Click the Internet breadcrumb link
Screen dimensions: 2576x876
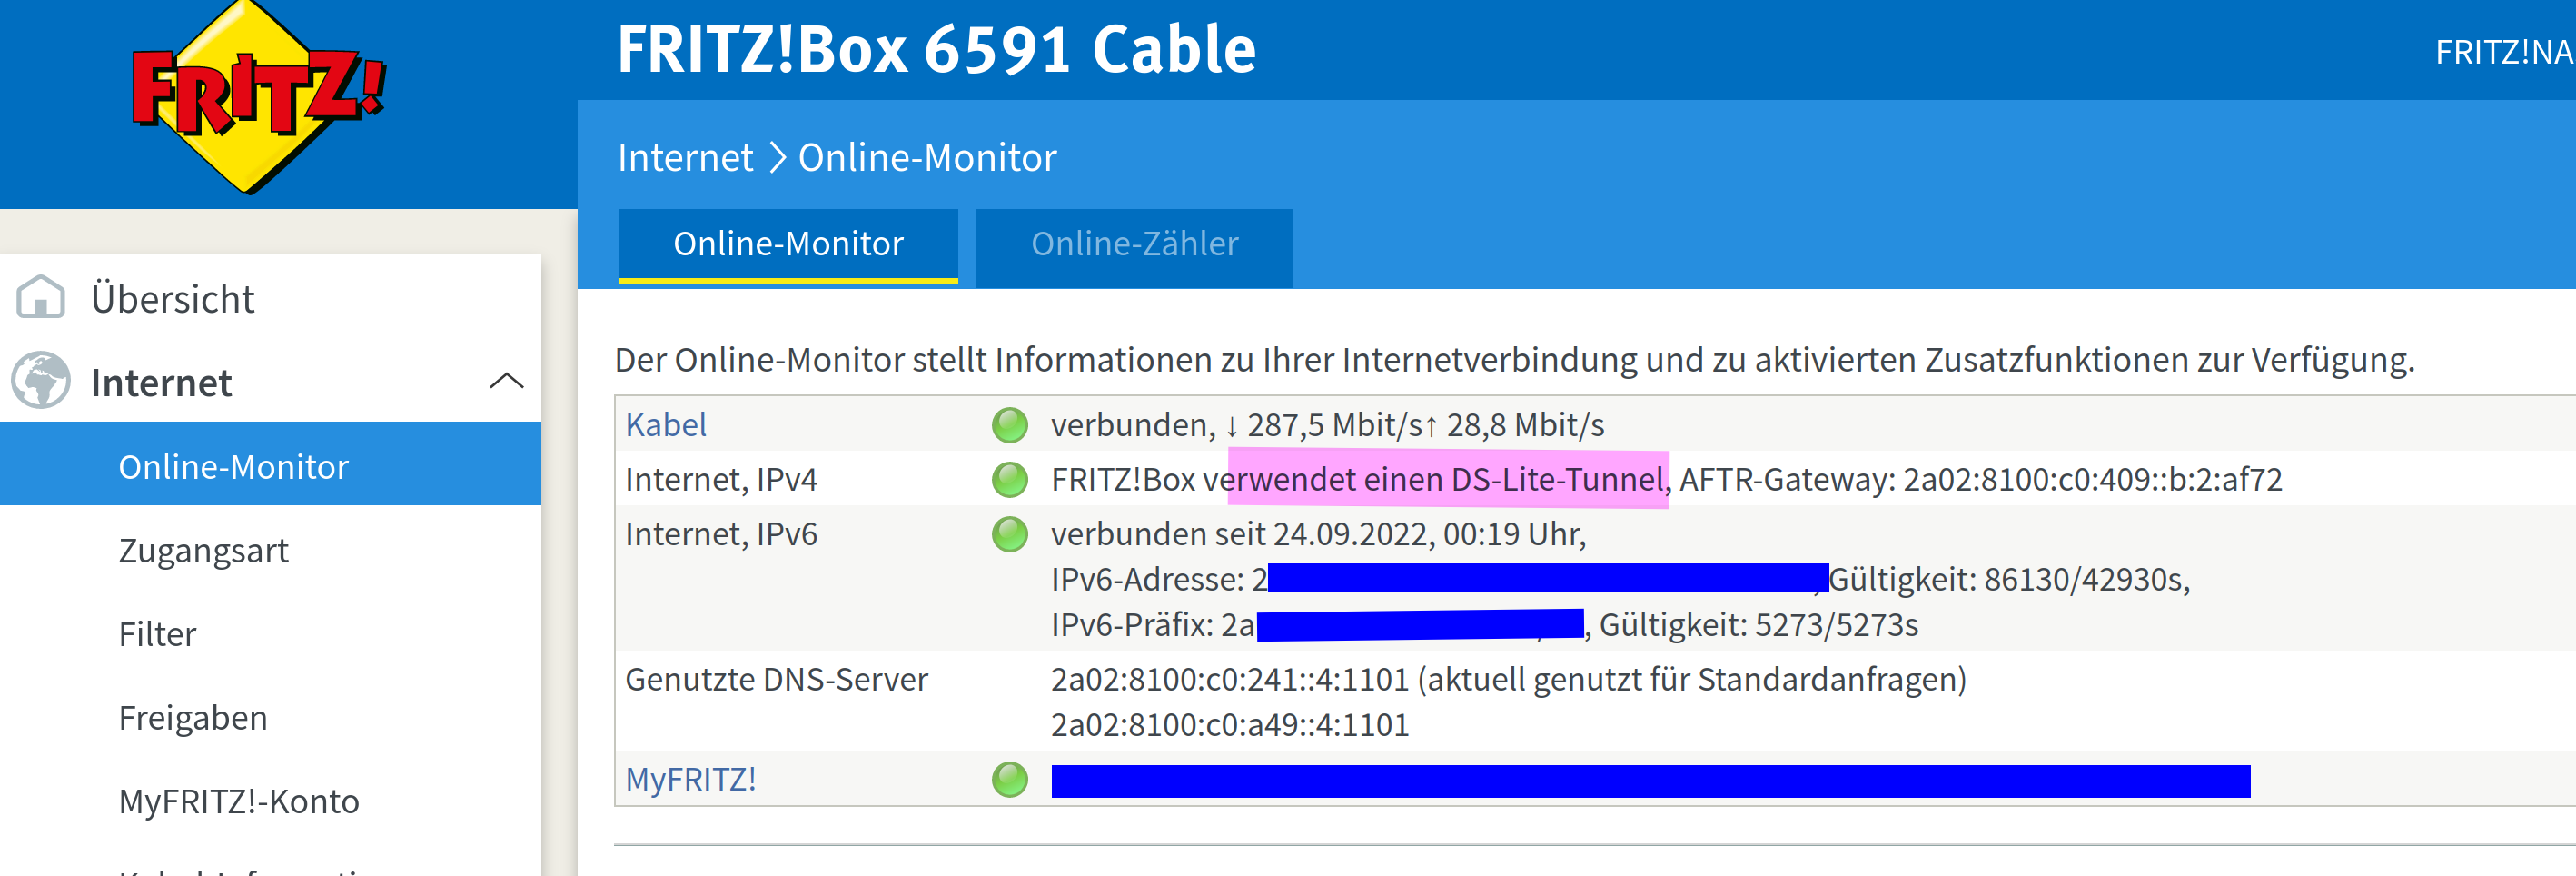684,158
